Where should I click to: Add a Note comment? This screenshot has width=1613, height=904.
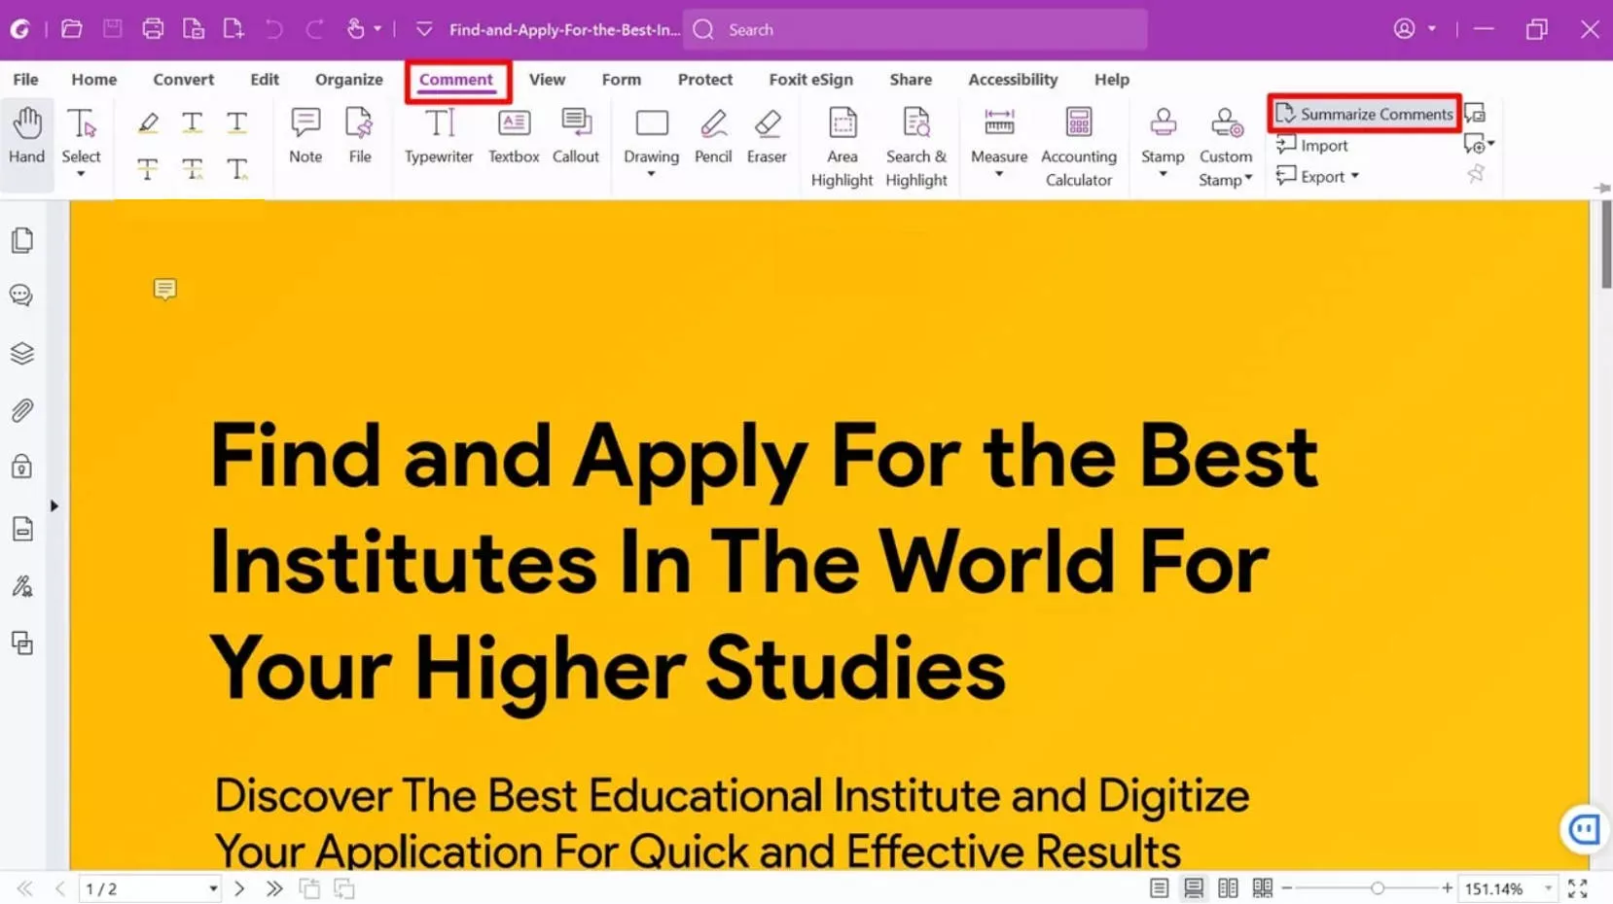[x=305, y=136]
